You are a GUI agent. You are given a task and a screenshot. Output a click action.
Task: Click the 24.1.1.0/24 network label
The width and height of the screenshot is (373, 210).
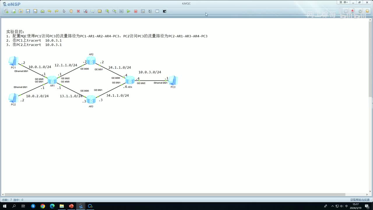[120, 68]
